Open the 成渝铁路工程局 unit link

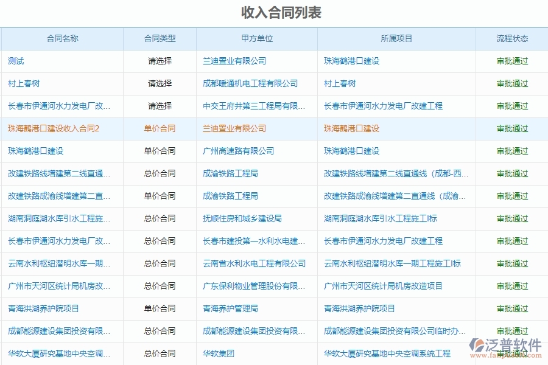(x=228, y=173)
